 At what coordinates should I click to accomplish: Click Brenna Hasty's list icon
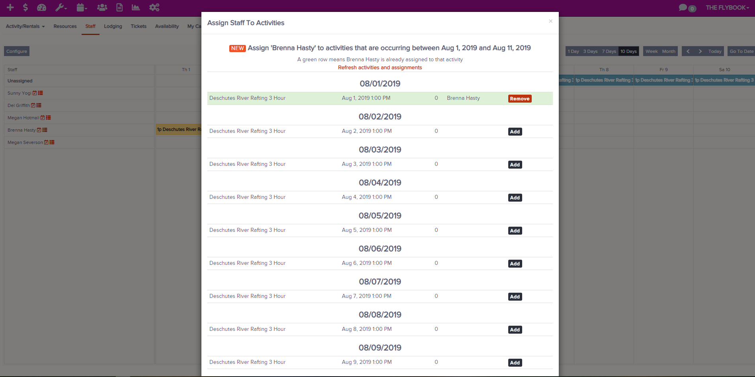pos(45,130)
